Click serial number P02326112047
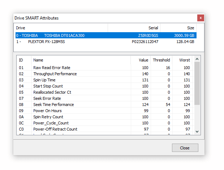The width and height of the screenshot is (224, 170). (x=145, y=42)
